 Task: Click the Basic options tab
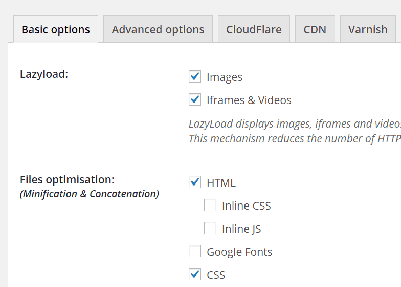coord(56,29)
